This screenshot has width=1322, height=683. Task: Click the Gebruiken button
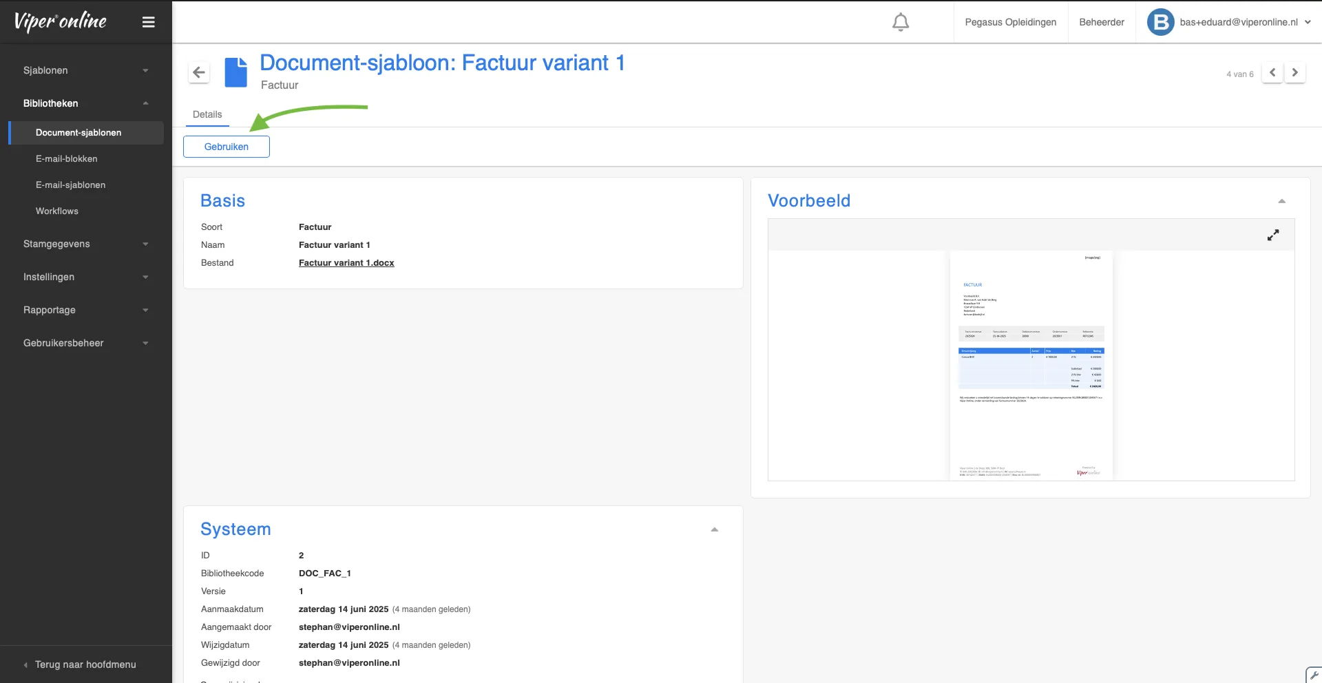(226, 147)
